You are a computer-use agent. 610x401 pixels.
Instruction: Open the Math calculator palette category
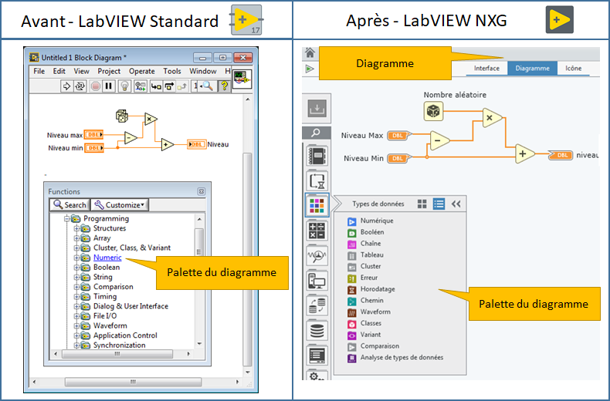[317, 231]
